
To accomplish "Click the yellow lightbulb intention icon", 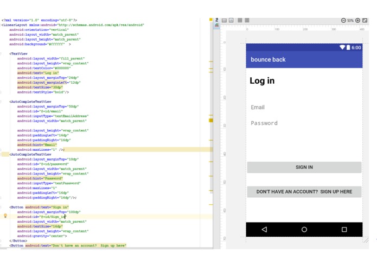I will (5, 216).
